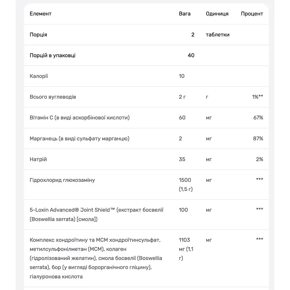Screen dimensions: 290x290
Task: Select the 1500 (1,5 г) weight cell
Action: [x=186, y=185]
